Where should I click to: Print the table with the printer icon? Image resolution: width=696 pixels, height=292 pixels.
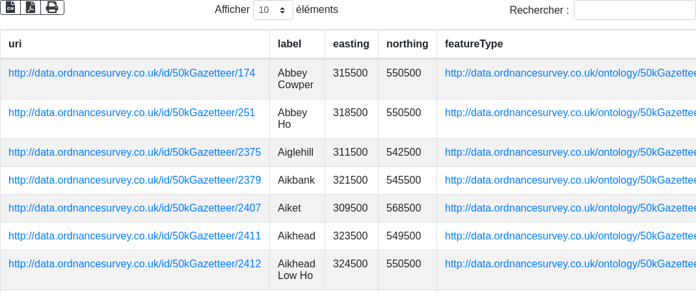coord(52,7)
